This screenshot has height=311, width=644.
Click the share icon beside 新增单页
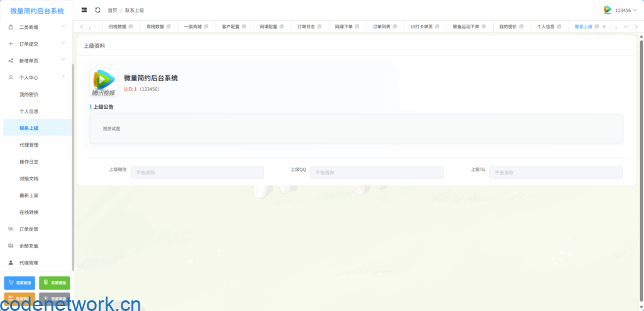11,61
